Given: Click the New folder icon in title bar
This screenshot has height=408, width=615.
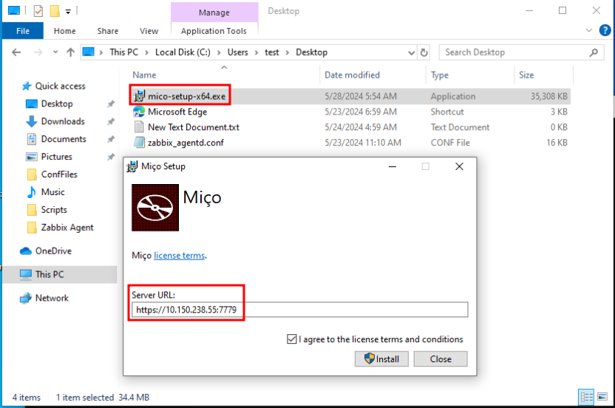Looking at the screenshot, I should point(55,11).
